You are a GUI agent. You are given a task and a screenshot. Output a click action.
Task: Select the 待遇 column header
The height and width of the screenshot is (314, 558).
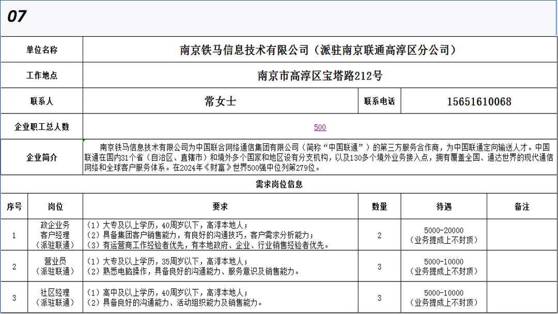coord(443,207)
